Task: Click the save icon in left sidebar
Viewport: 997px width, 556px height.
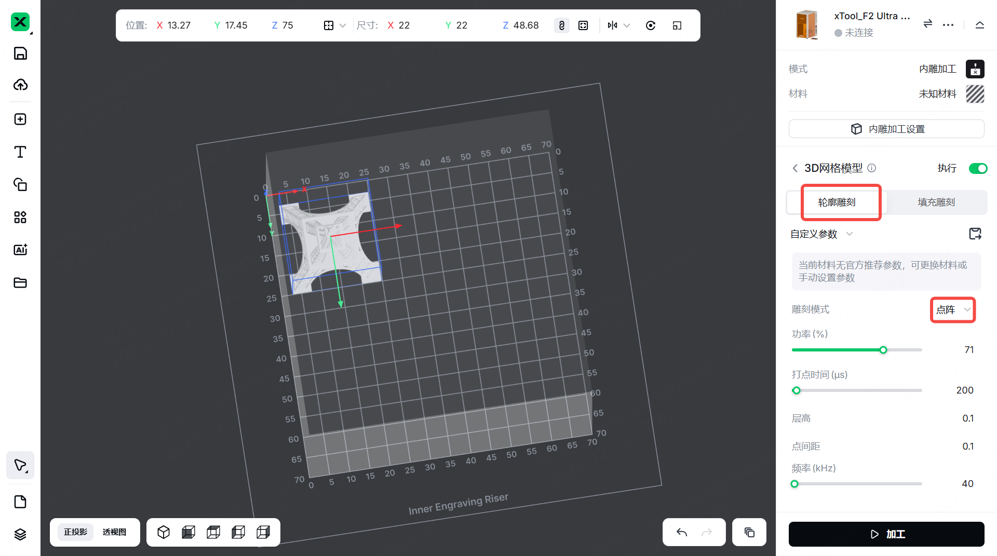Action: 20,53
